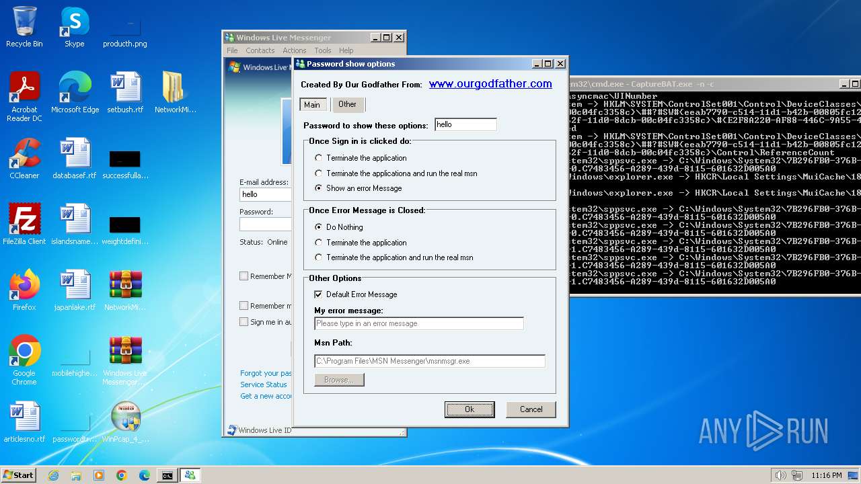Image resolution: width=861 pixels, height=484 pixels.
Task: Click the Browse... button
Action: point(339,380)
